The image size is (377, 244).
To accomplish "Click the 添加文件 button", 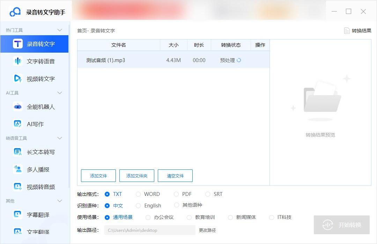I will 98,176.
